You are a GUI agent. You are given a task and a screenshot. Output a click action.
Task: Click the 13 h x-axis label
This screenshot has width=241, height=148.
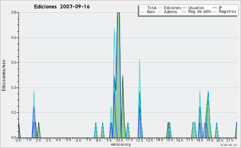point(149,140)
